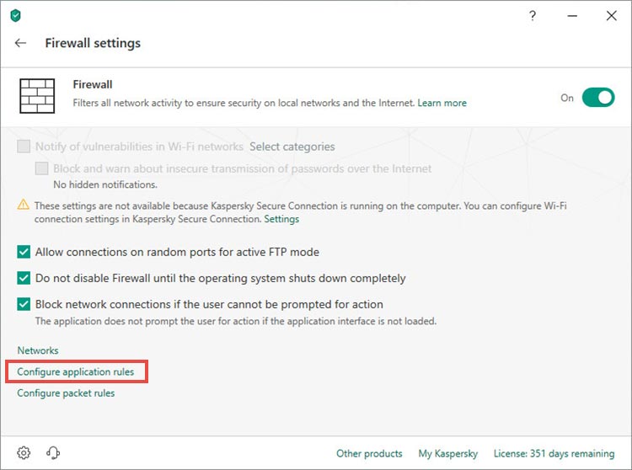632x470 pixels.
Task: Click License: 351 days remaining
Action: coord(554,453)
